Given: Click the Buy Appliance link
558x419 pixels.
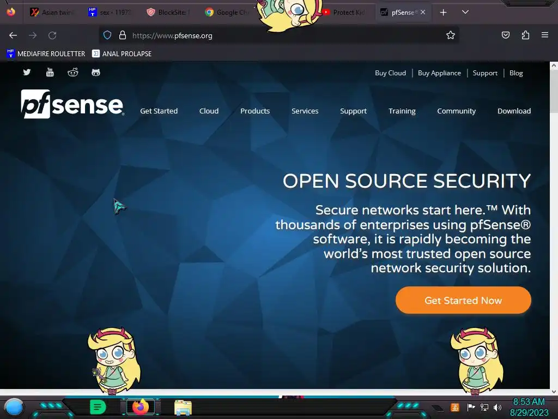Looking at the screenshot, I should click(x=439, y=73).
